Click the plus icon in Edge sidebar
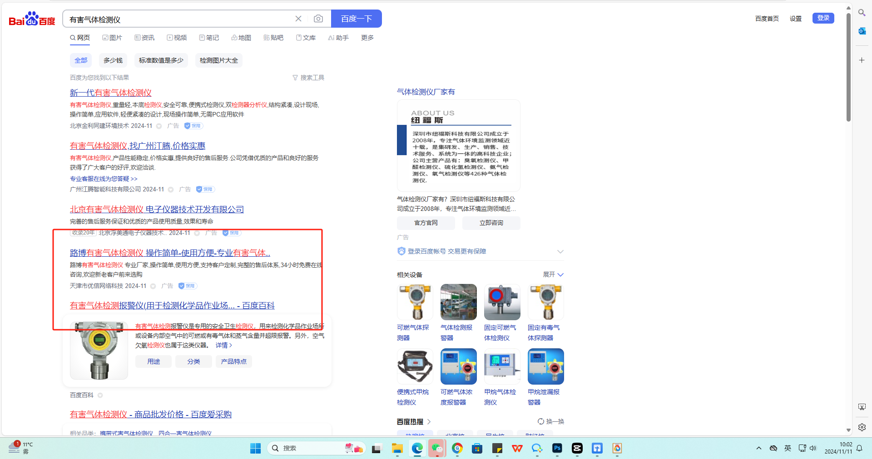The width and height of the screenshot is (872, 459). 862,60
